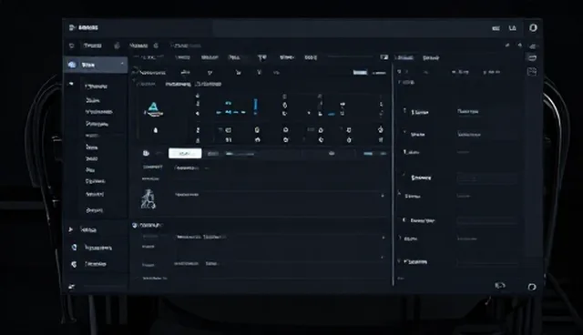Switch to the second tab of the right panel
Image resolution: width=583 pixels, height=335 pixels.
click(x=431, y=57)
